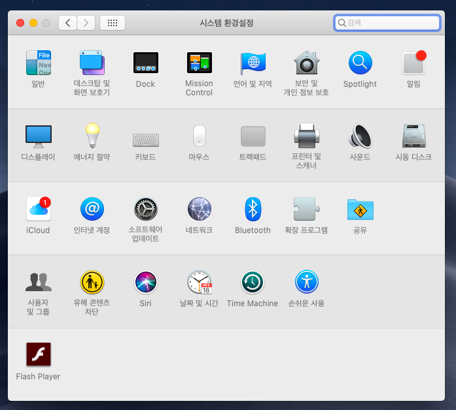
Task: Open 네트워크 globe icon
Action: pyautogui.click(x=199, y=209)
